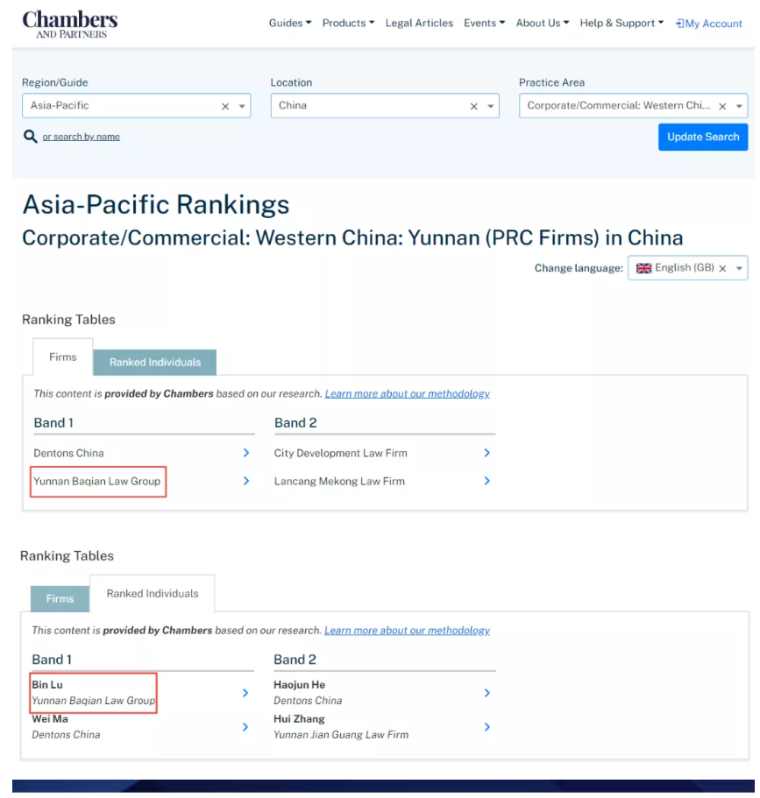Click the magnifier search-by-name icon

(x=31, y=137)
